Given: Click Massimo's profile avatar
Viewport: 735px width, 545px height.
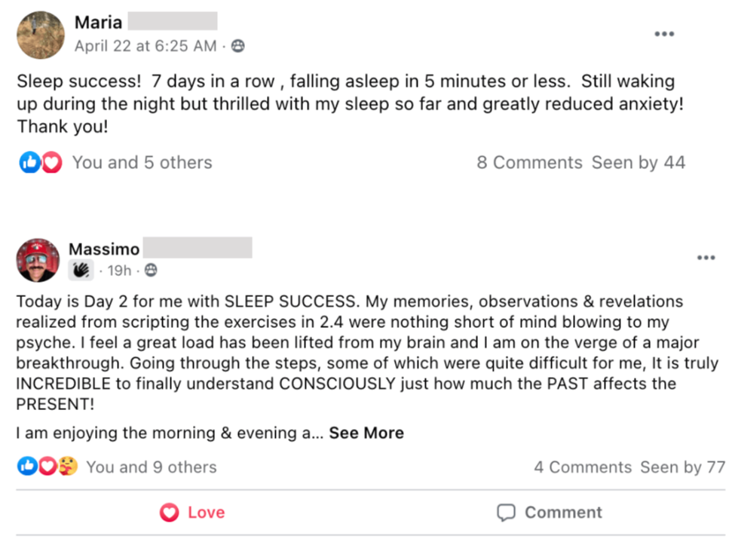Looking at the screenshot, I should point(39,261).
